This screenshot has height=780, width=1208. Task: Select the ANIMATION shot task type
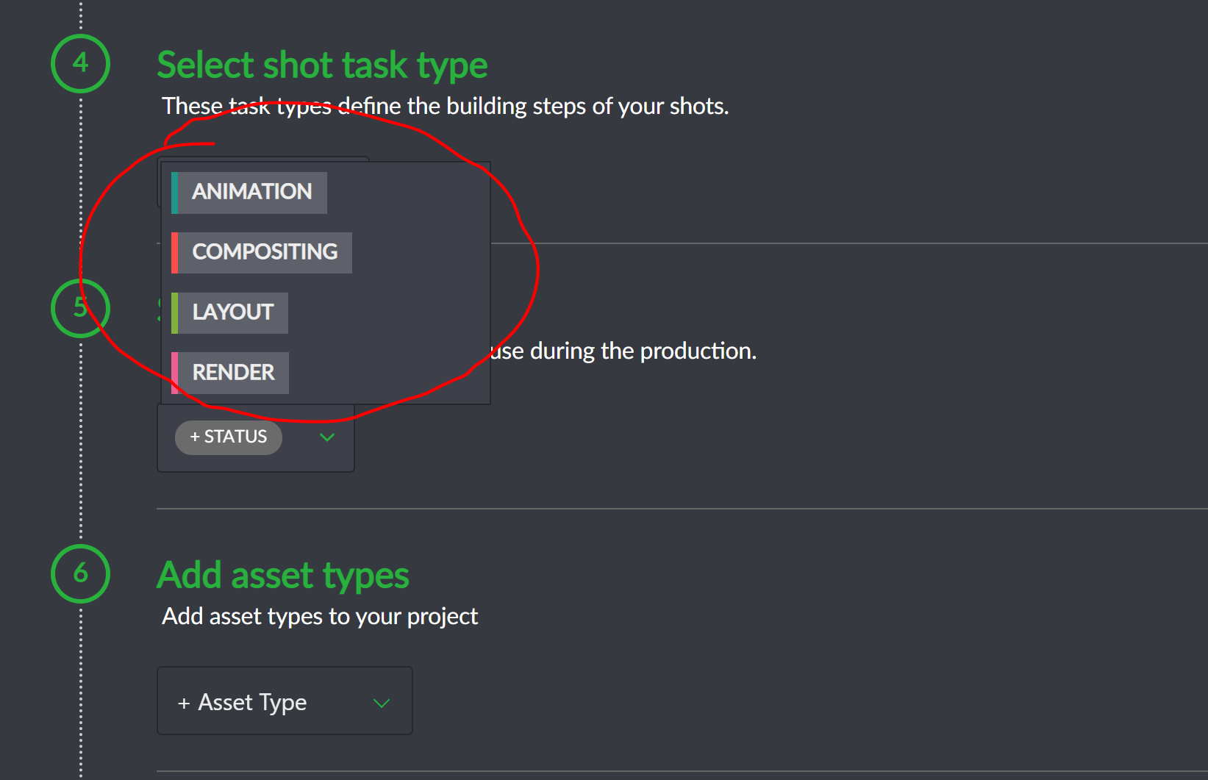pos(251,192)
